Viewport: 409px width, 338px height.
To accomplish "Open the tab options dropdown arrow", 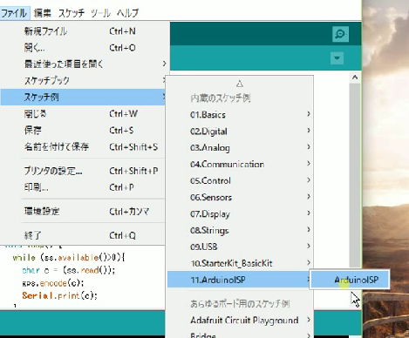I will coord(337,58).
